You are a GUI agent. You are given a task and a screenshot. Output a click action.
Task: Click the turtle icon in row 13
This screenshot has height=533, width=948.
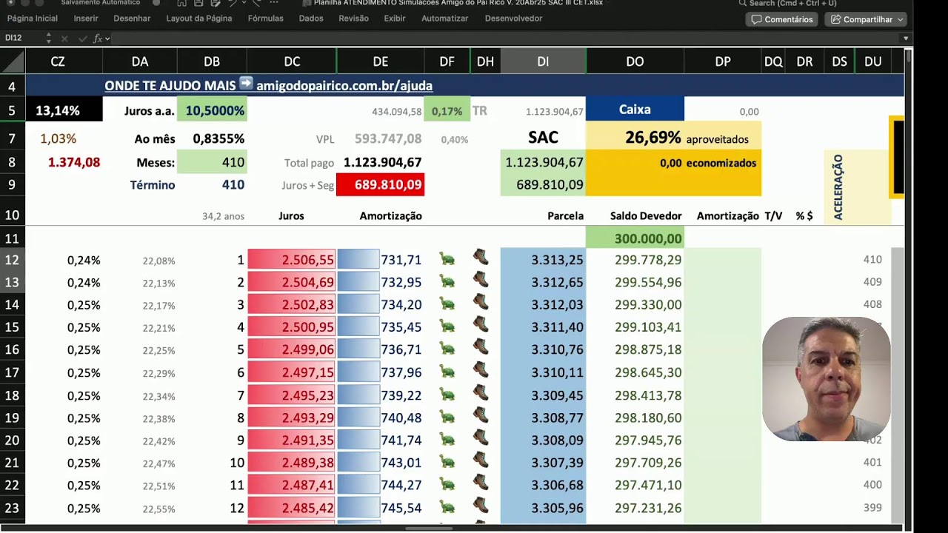tap(447, 282)
